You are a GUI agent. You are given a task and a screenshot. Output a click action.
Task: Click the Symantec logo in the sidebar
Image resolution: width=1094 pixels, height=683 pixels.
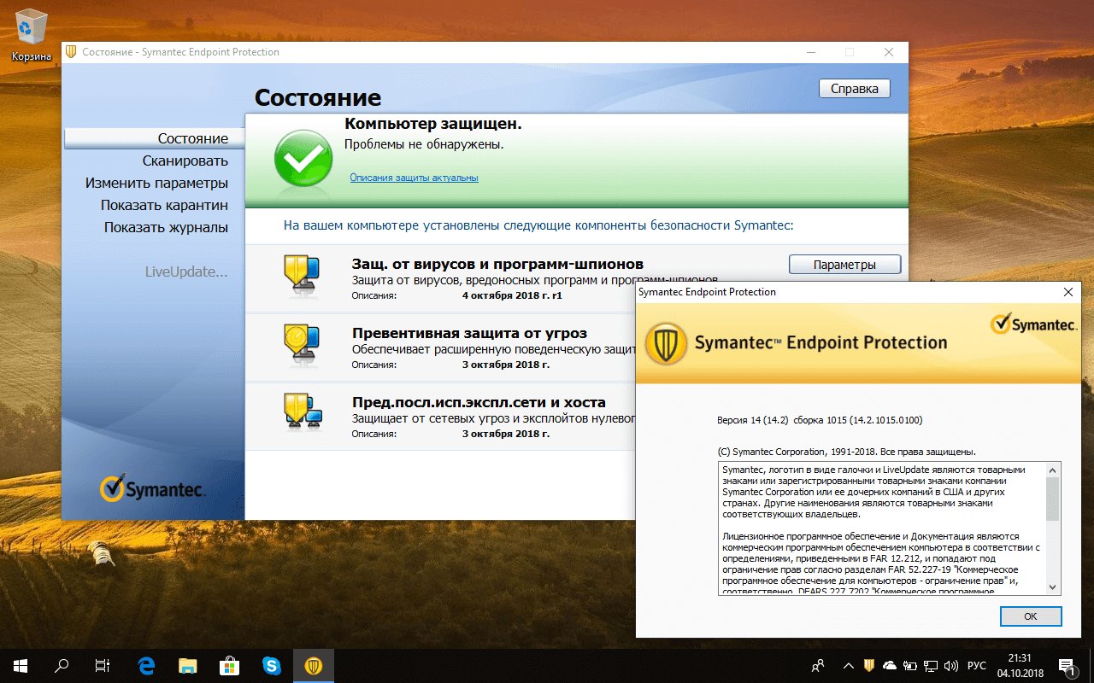151,489
